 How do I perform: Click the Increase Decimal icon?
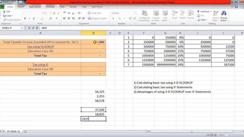pyautogui.click(x=130, y=19)
